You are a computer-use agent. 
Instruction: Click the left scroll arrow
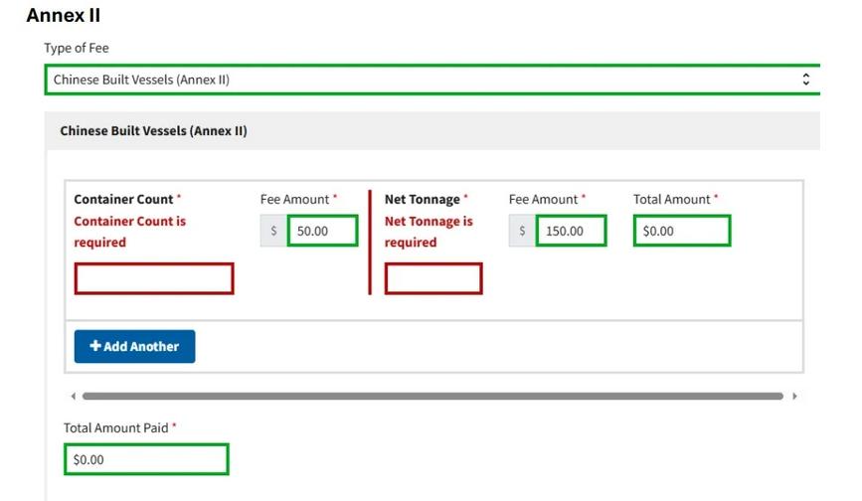click(x=72, y=397)
